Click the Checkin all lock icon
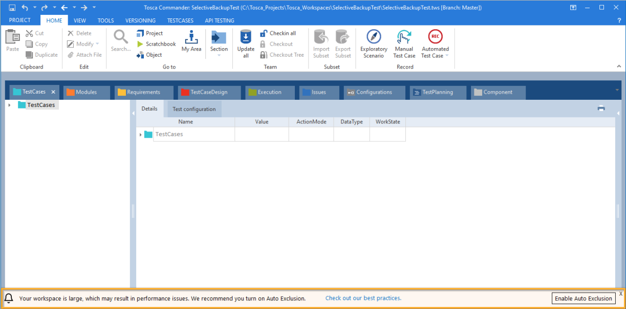 coord(264,33)
